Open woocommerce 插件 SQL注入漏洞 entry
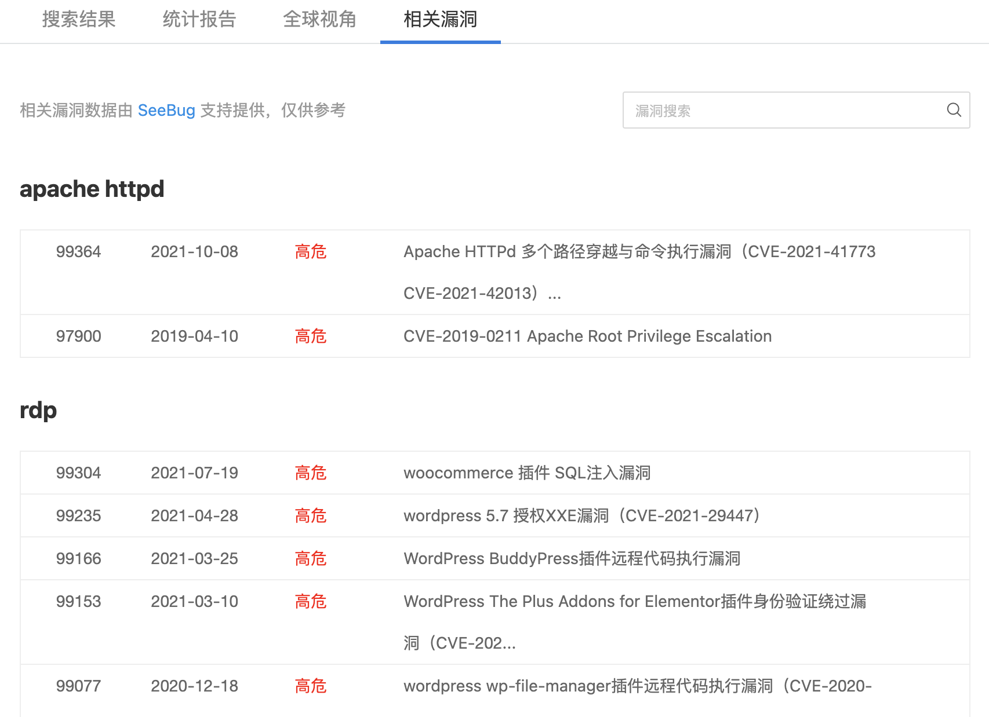The height and width of the screenshot is (717, 989). coord(527,473)
